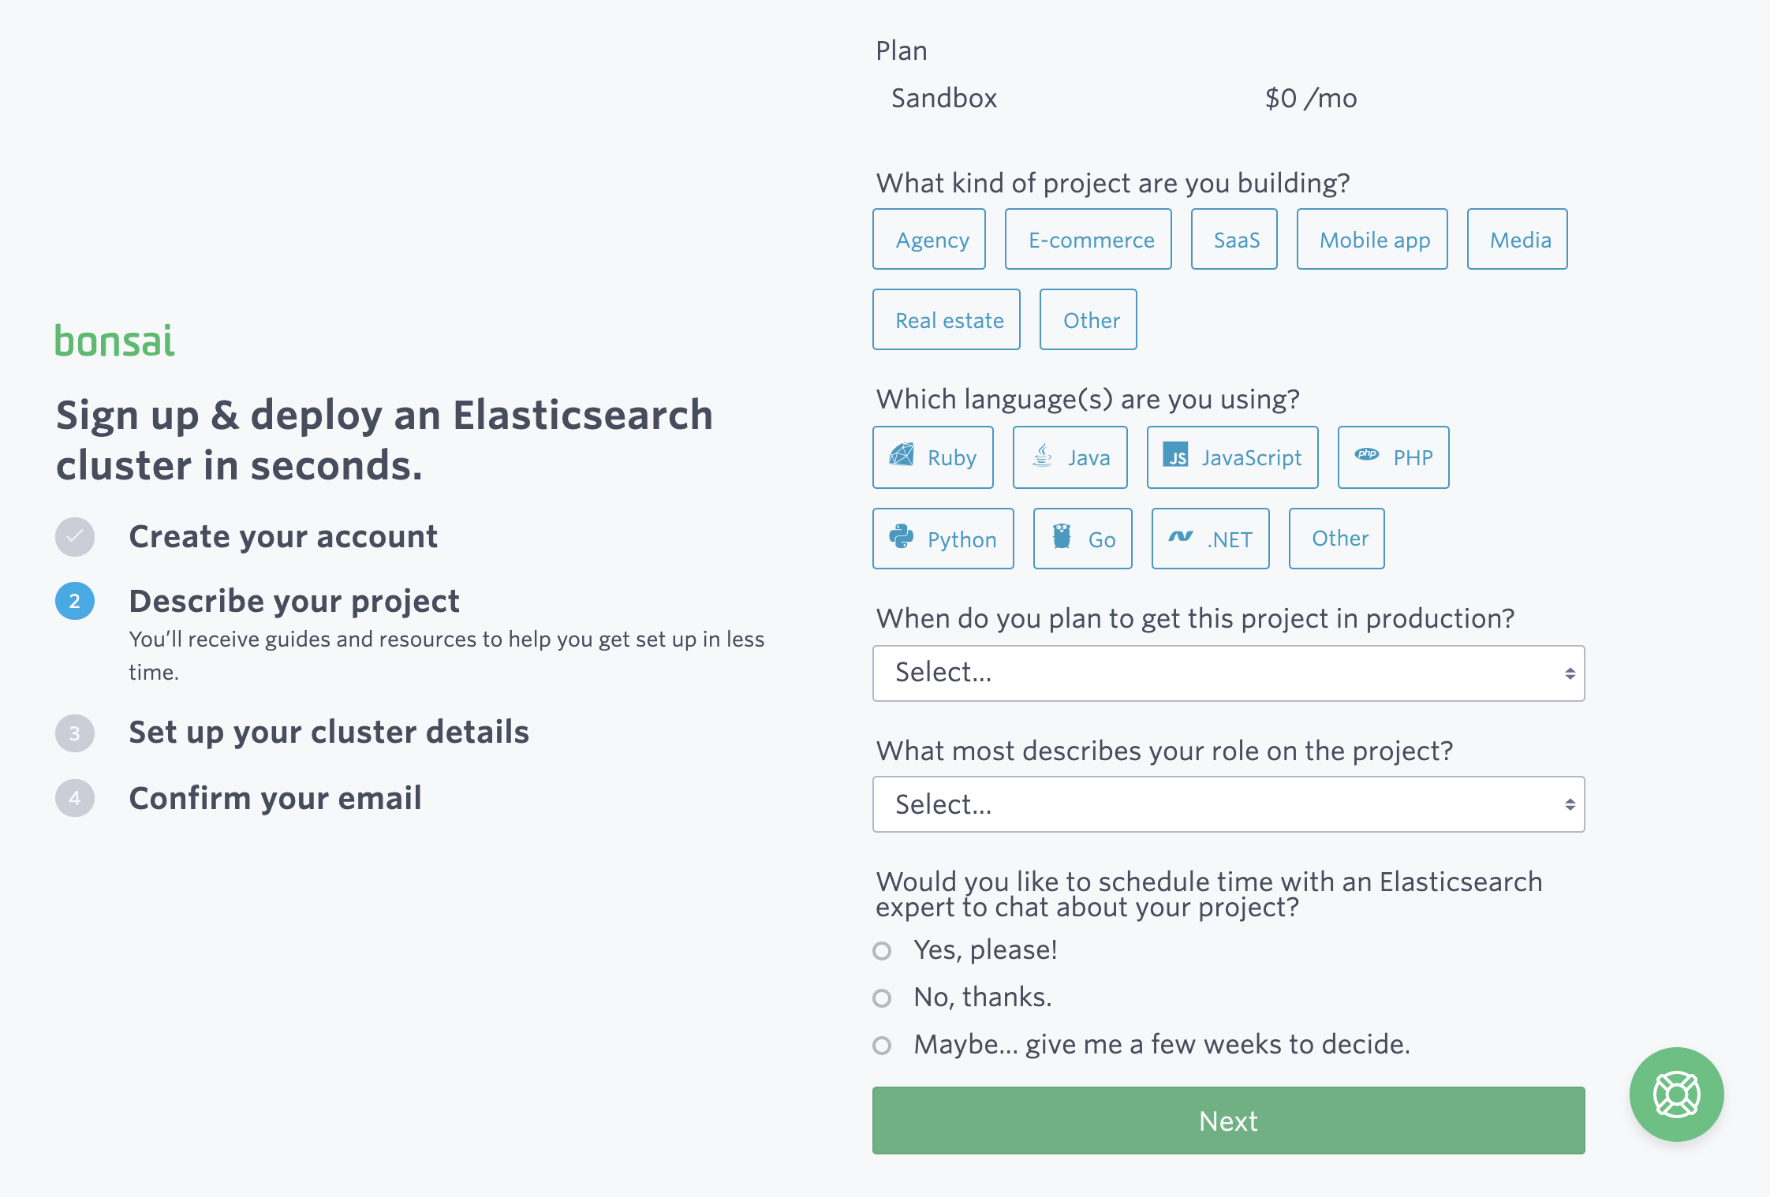Choose Java as a language
1770x1197 pixels.
pos(1070,457)
